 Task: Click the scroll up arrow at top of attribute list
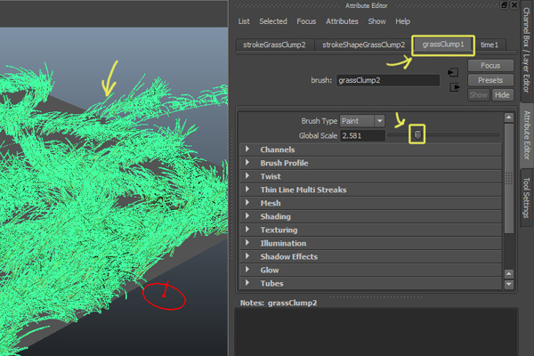509,117
